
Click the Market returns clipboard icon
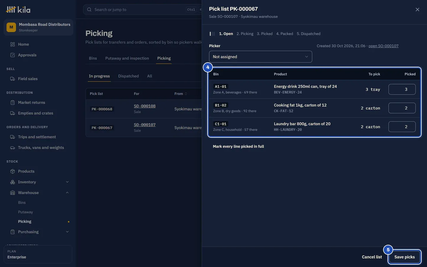(x=12, y=102)
